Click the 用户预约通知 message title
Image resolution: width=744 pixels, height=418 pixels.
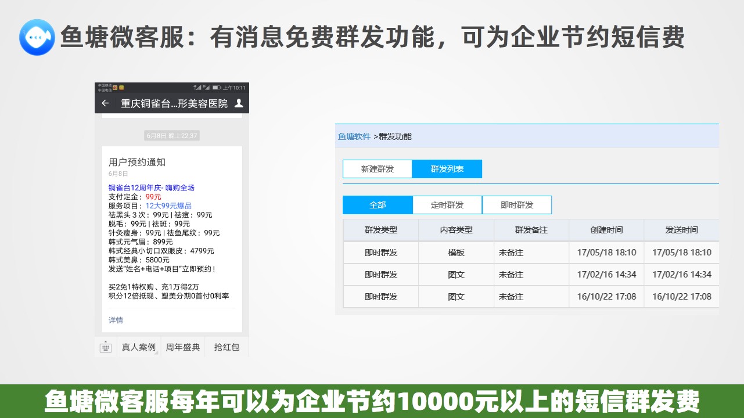click(137, 162)
